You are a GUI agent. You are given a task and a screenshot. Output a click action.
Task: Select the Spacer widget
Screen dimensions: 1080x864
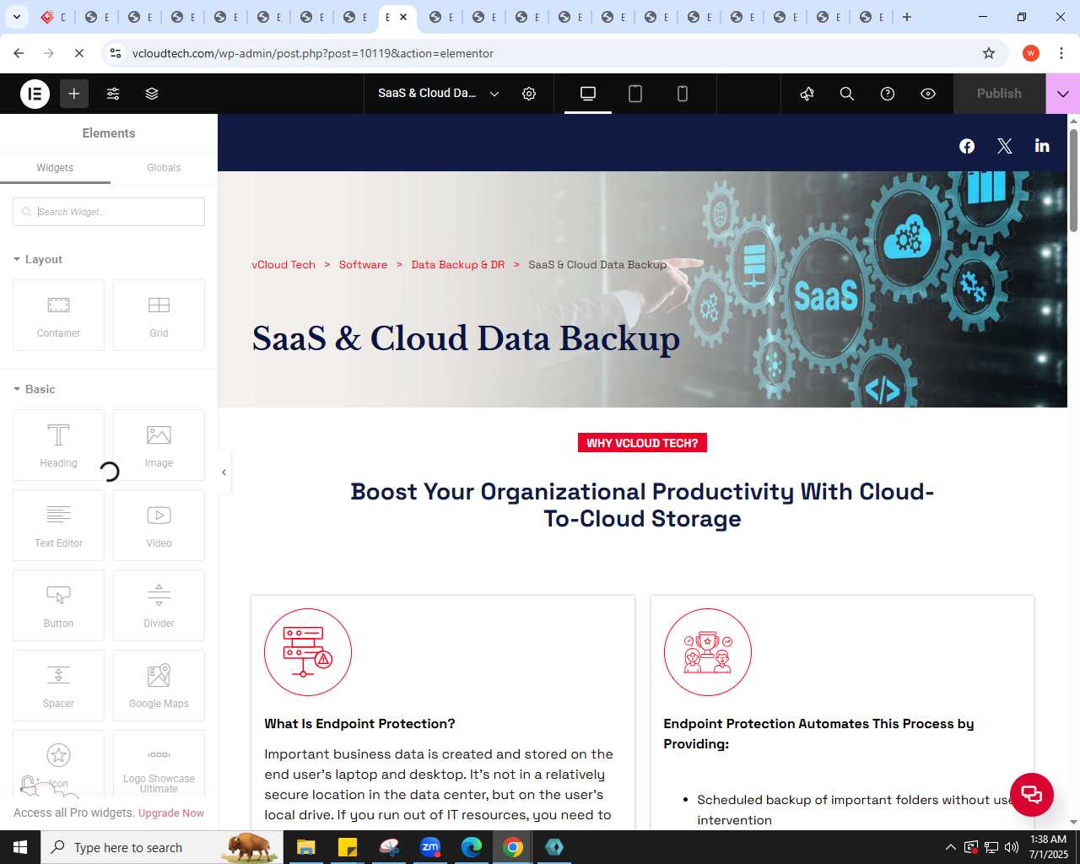pos(58,685)
